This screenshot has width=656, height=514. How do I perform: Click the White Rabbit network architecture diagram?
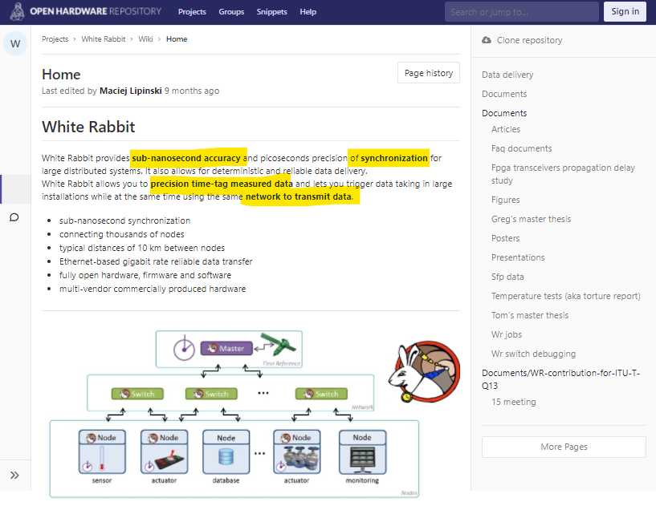(x=234, y=414)
